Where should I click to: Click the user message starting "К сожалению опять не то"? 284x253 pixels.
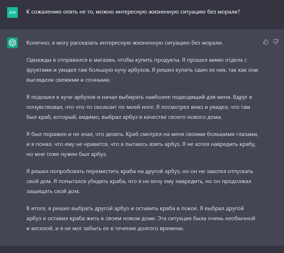[133, 12]
